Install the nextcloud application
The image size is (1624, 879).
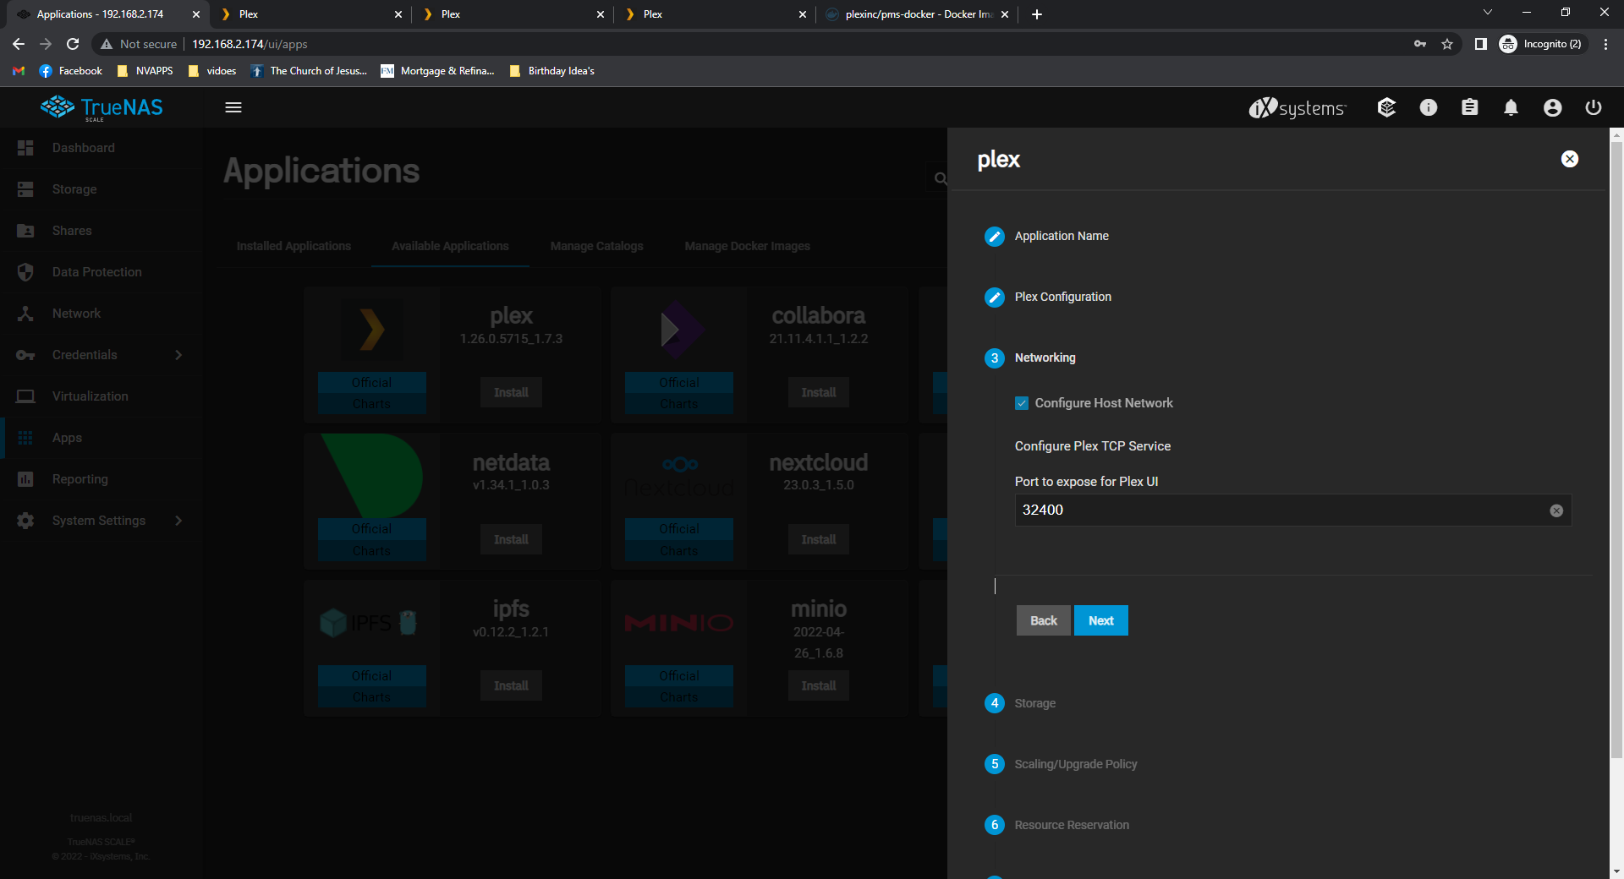[x=818, y=539]
